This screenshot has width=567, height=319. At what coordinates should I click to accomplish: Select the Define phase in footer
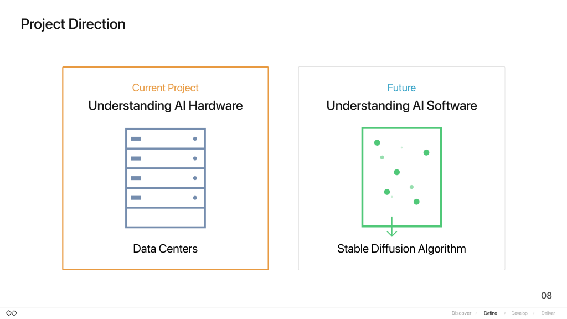[x=491, y=313]
